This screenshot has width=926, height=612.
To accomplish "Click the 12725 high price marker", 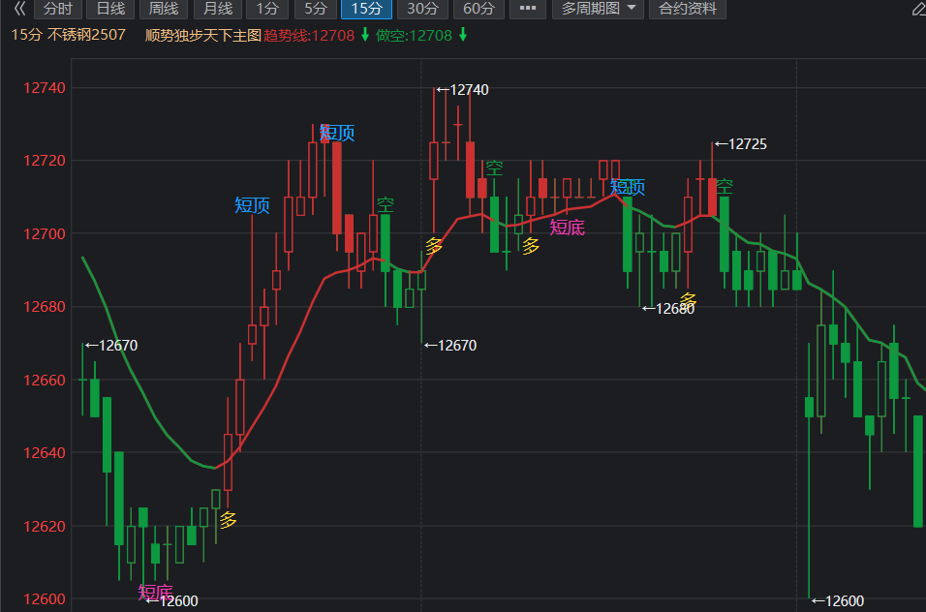I will (741, 144).
